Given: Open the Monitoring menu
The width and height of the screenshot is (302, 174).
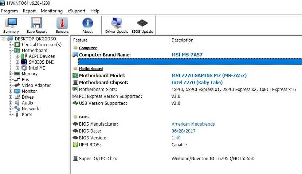Looking at the screenshot, I should [x=52, y=11].
